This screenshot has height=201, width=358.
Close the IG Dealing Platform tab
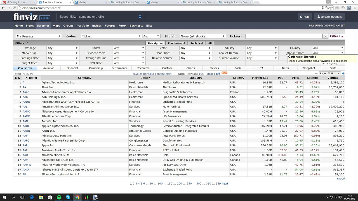(35, 3)
